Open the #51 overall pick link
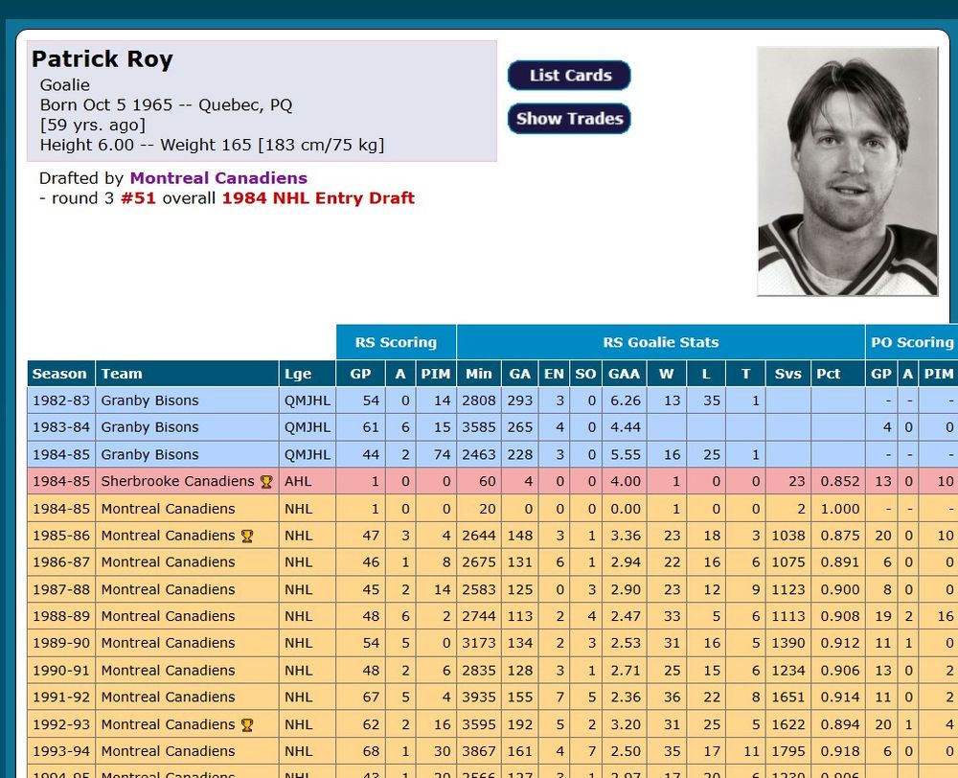Image resolution: width=958 pixels, height=778 pixels. (x=138, y=198)
